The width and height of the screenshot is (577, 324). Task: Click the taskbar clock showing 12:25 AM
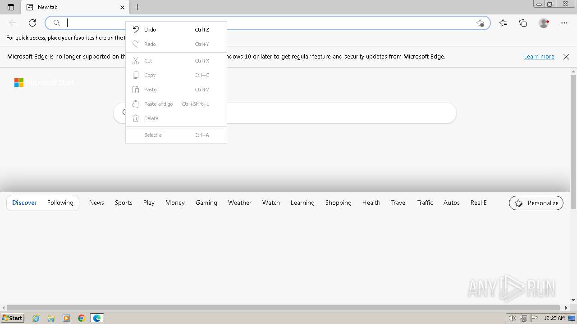[x=554, y=318]
